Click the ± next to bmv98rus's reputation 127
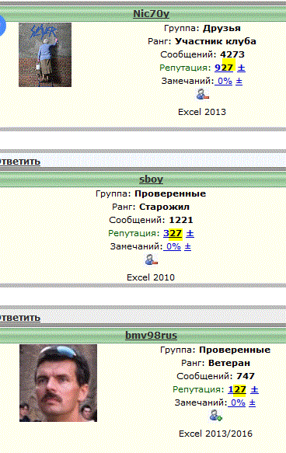The width and height of the screenshot is (286, 453). 254,390
